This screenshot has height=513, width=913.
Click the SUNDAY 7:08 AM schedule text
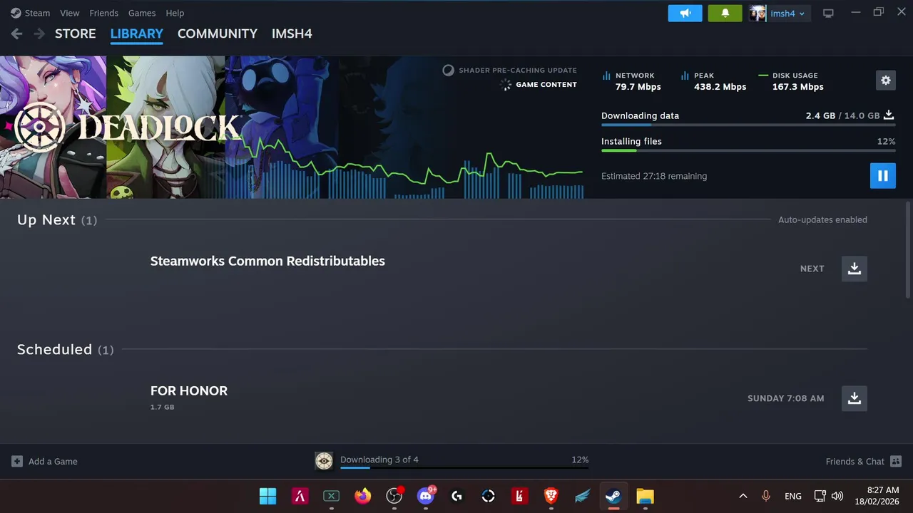pos(786,398)
